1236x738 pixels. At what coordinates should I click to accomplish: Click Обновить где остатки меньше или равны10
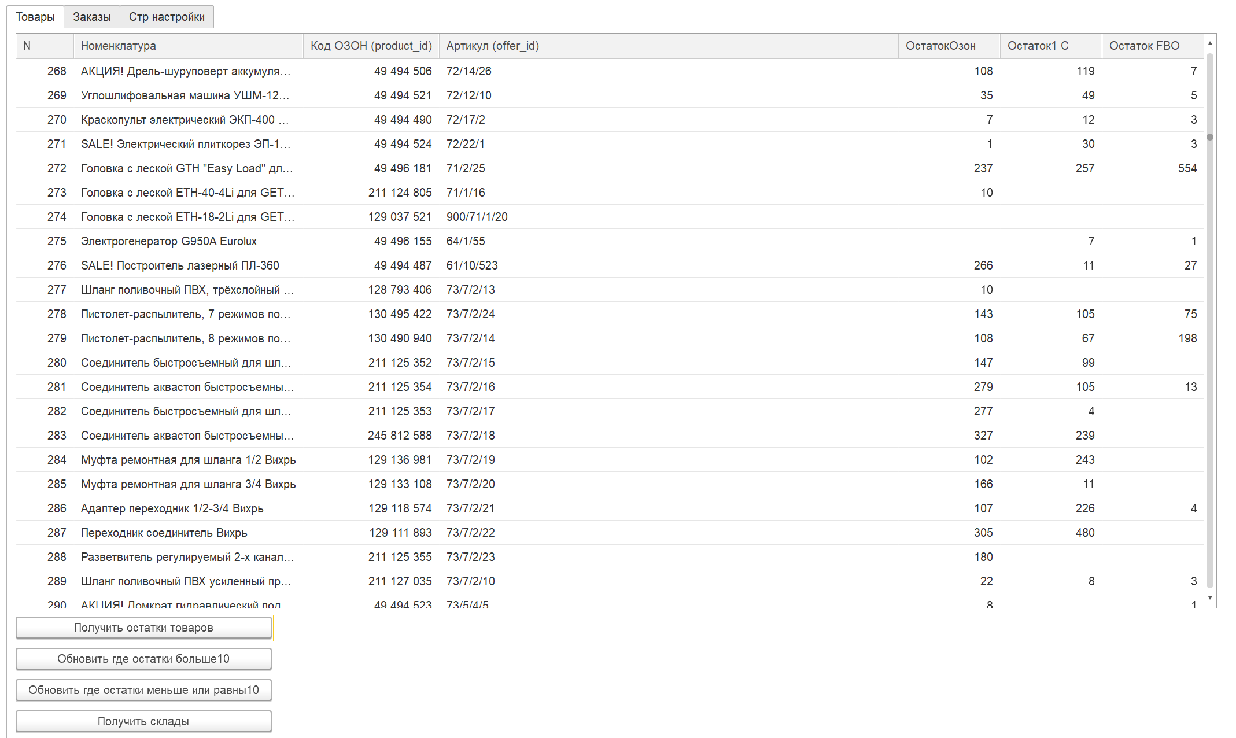[143, 690]
